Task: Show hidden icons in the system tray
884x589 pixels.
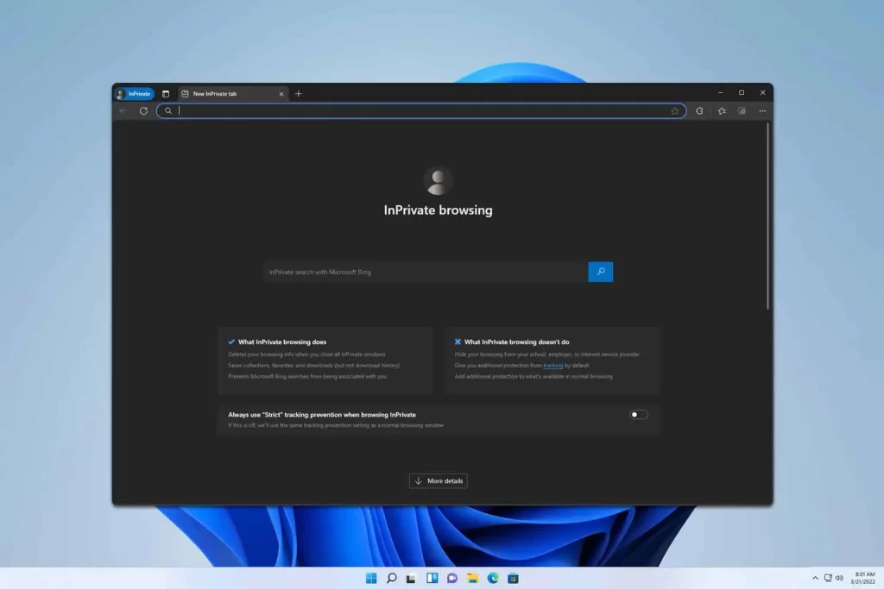Action: [814, 578]
